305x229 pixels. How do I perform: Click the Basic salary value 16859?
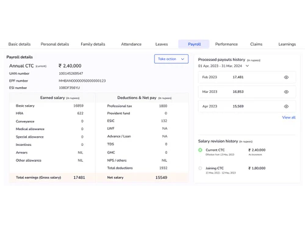click(78, 106)
